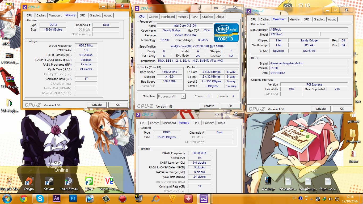Click the "NCT6776" LPCIO value
363x204 pixels.
[309, 51]
